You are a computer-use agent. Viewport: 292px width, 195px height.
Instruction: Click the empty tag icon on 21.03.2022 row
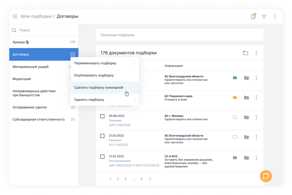click(x=235, y=137)
